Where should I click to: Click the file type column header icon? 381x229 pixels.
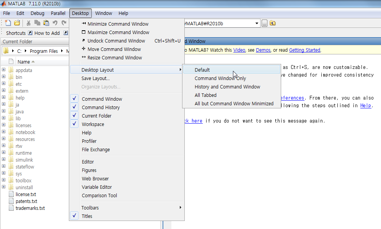point(11,62)
